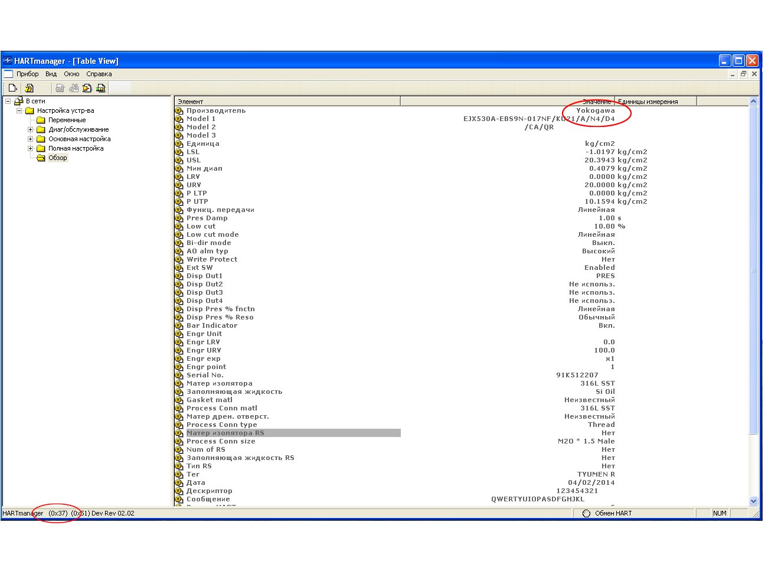The height and width of the screenshot is (574, 765).
Task: Click the new document toolbar icon
Action: [12, 88]
